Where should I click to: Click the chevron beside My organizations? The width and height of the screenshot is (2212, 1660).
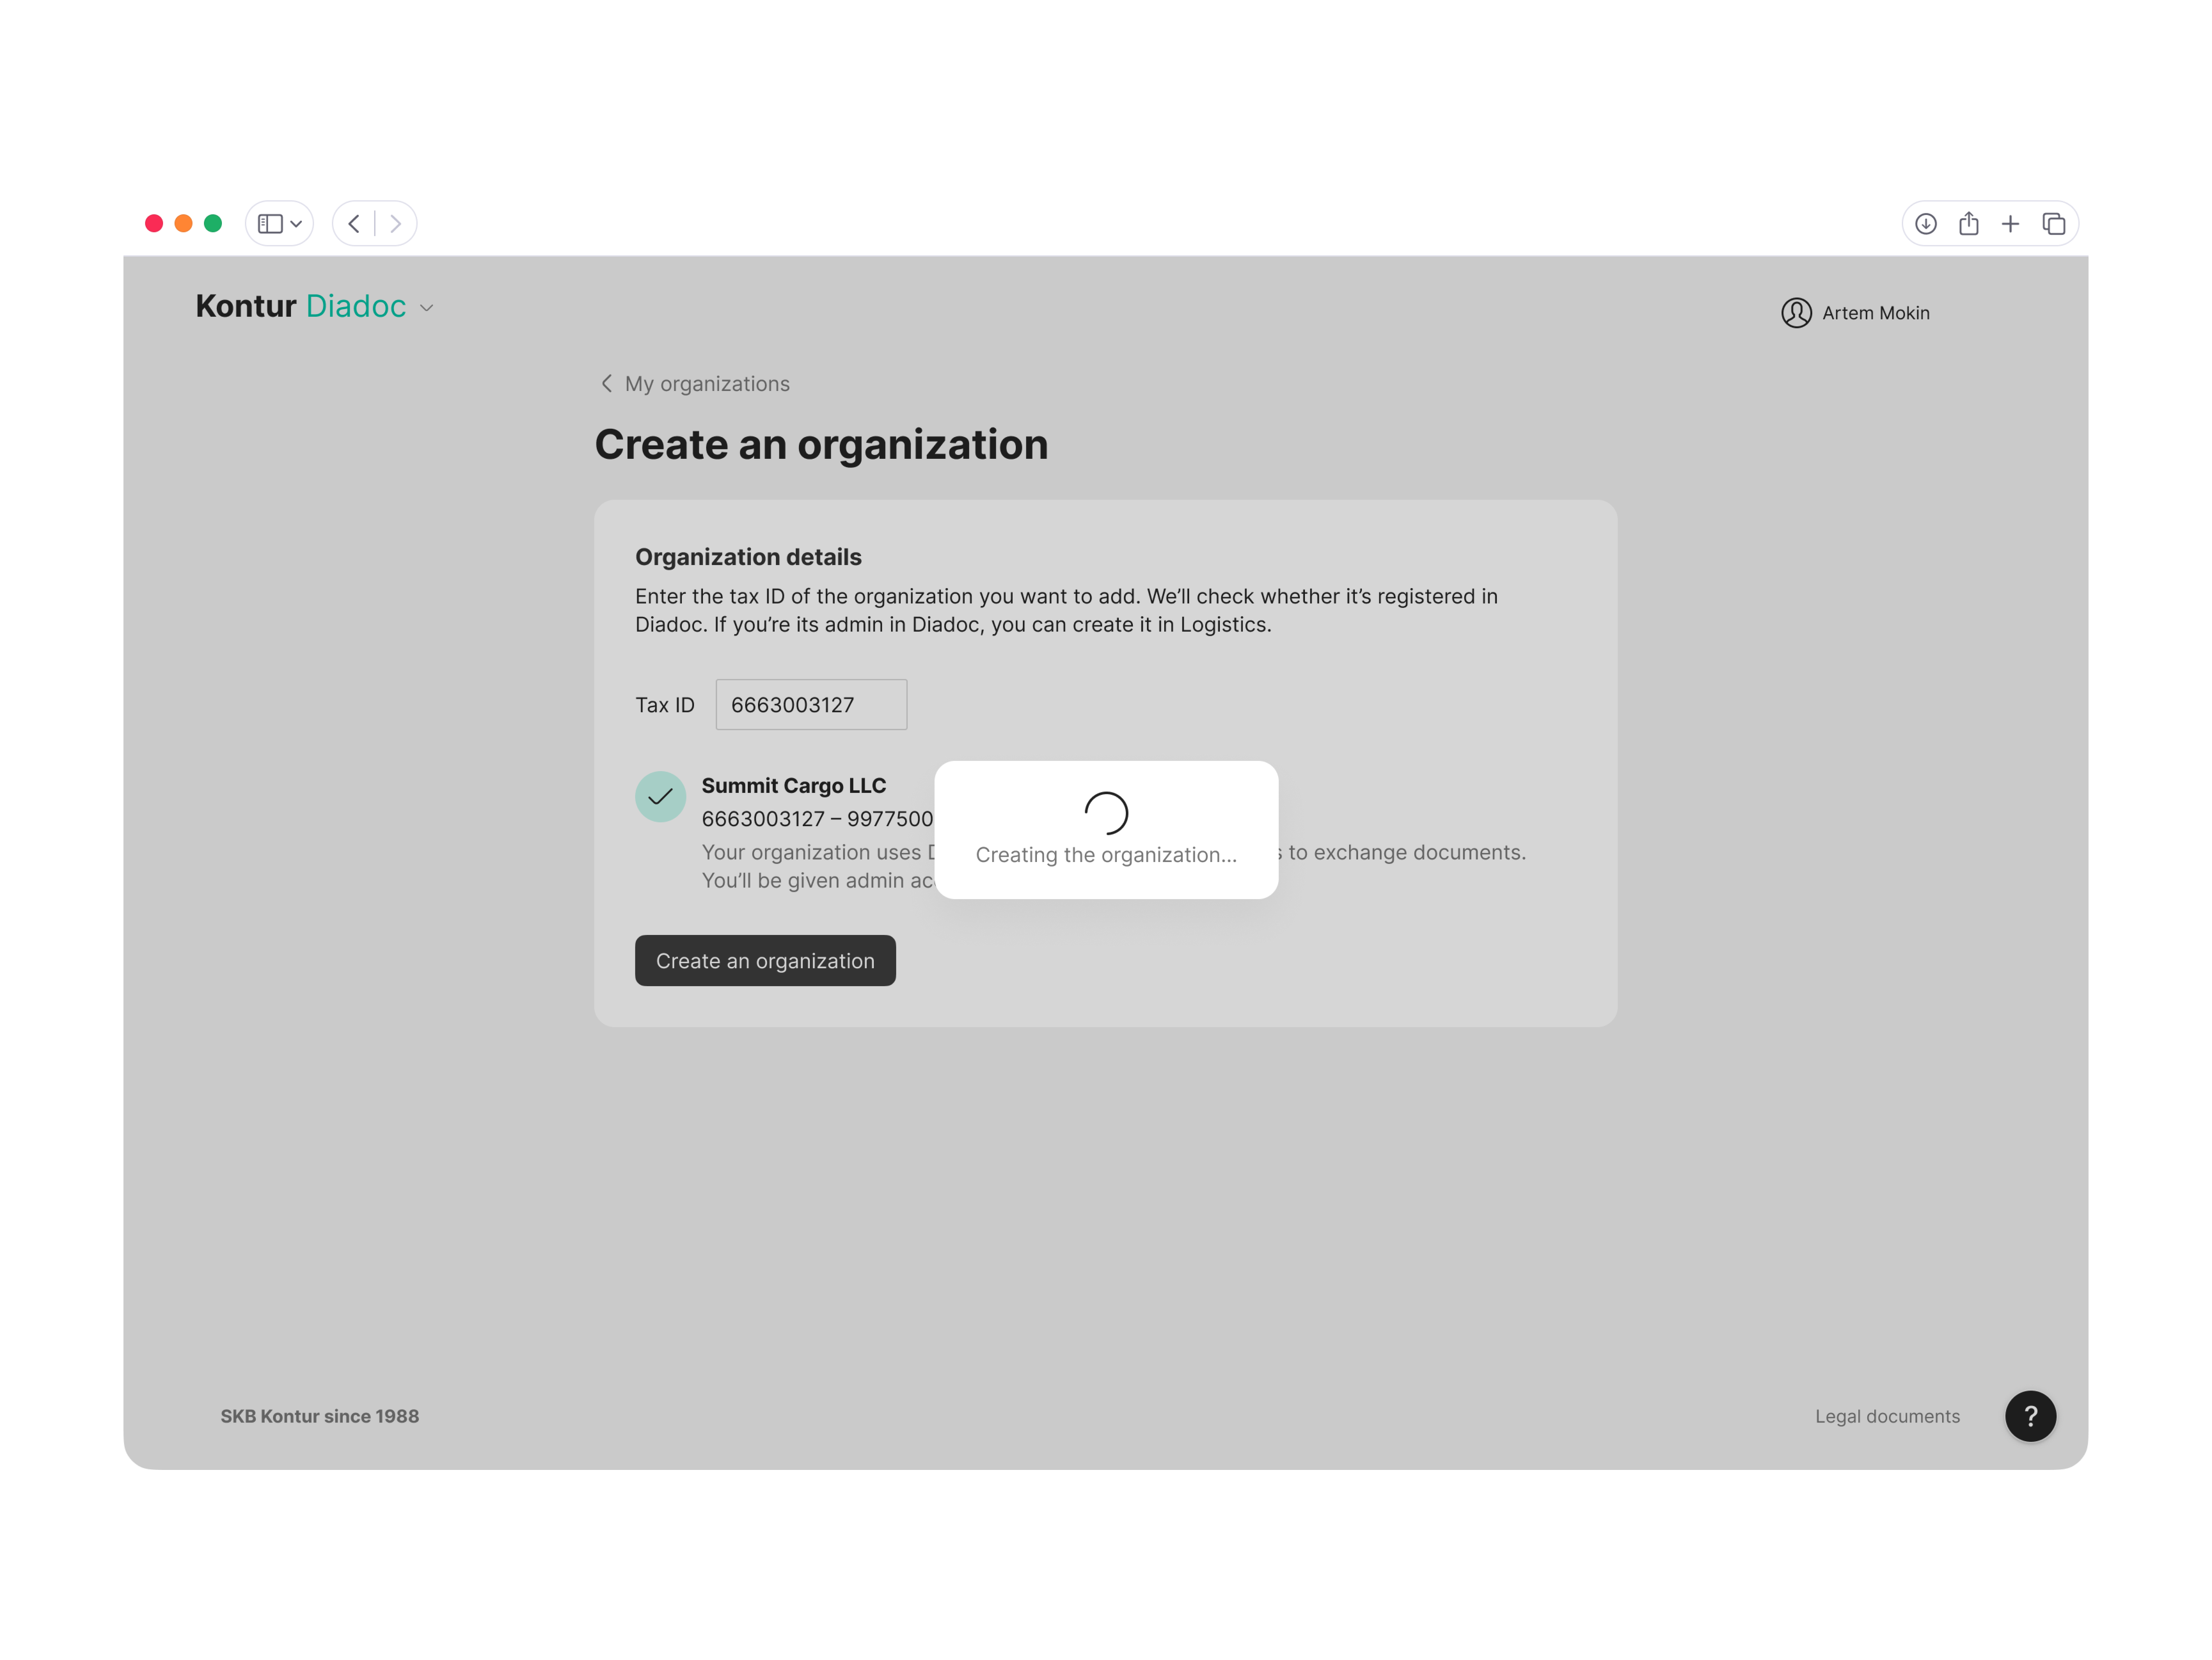[606, 384]
